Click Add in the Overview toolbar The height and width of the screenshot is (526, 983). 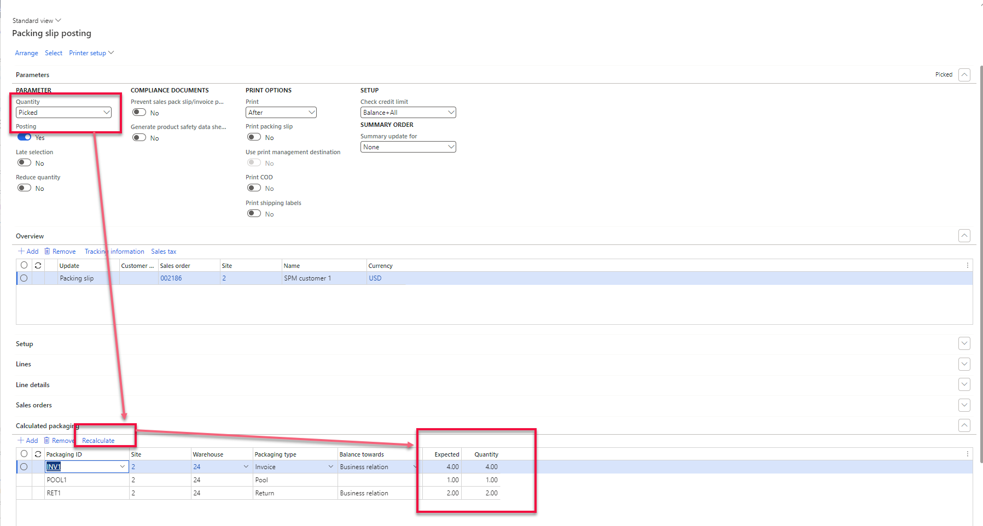(28, 252)
